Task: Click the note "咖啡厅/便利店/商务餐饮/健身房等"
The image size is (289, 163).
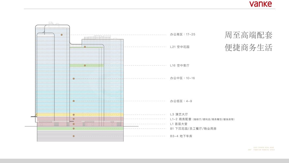Action: coord(214,119)
